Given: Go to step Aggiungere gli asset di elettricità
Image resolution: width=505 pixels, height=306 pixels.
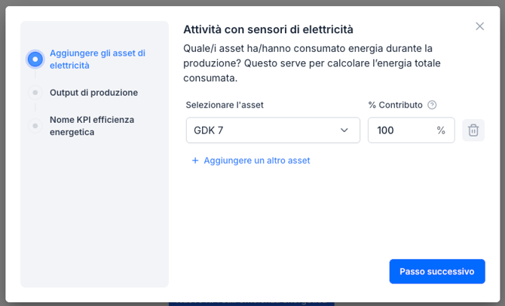Looking at the screenshot, I should coord(97,59).
